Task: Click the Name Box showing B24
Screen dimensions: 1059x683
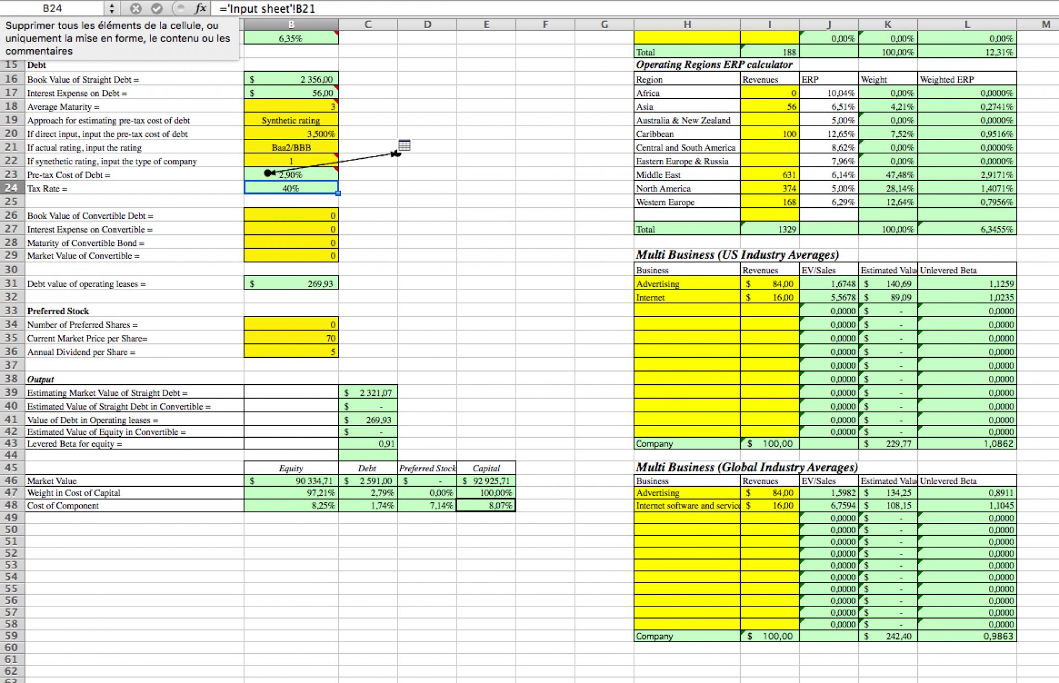Action: (x=52, y=8)
